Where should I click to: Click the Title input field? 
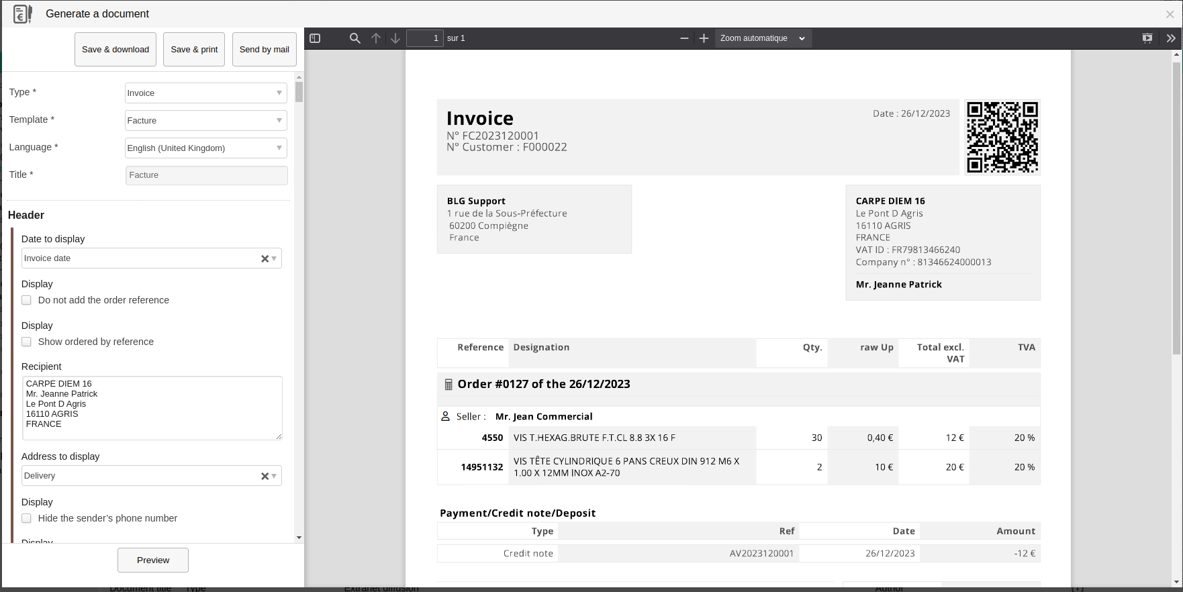click(207, 175)
